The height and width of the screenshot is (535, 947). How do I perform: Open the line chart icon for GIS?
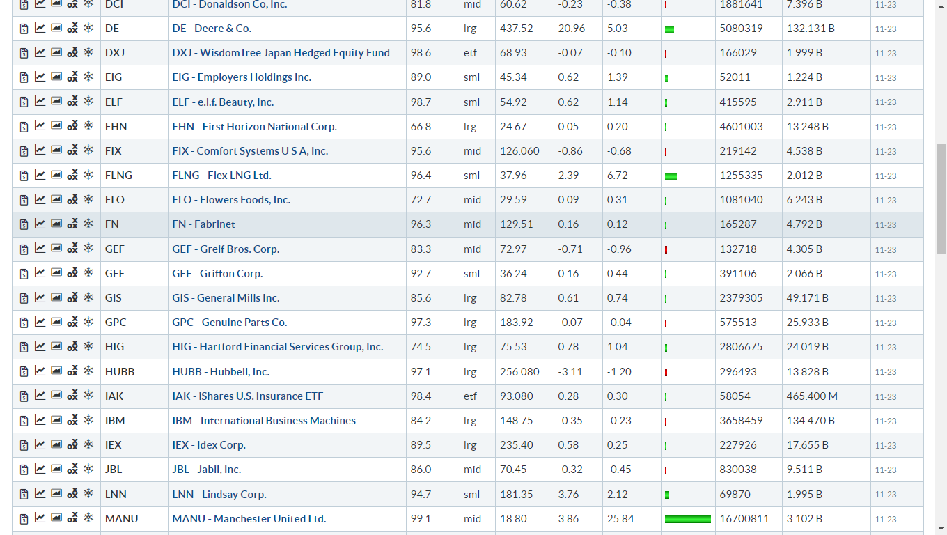(x=40, y=297)
